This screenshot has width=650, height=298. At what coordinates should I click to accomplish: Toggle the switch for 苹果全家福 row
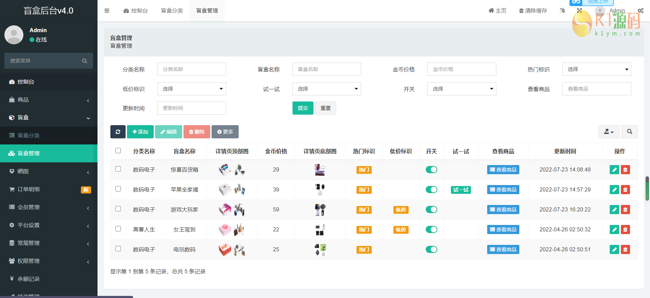431,190
